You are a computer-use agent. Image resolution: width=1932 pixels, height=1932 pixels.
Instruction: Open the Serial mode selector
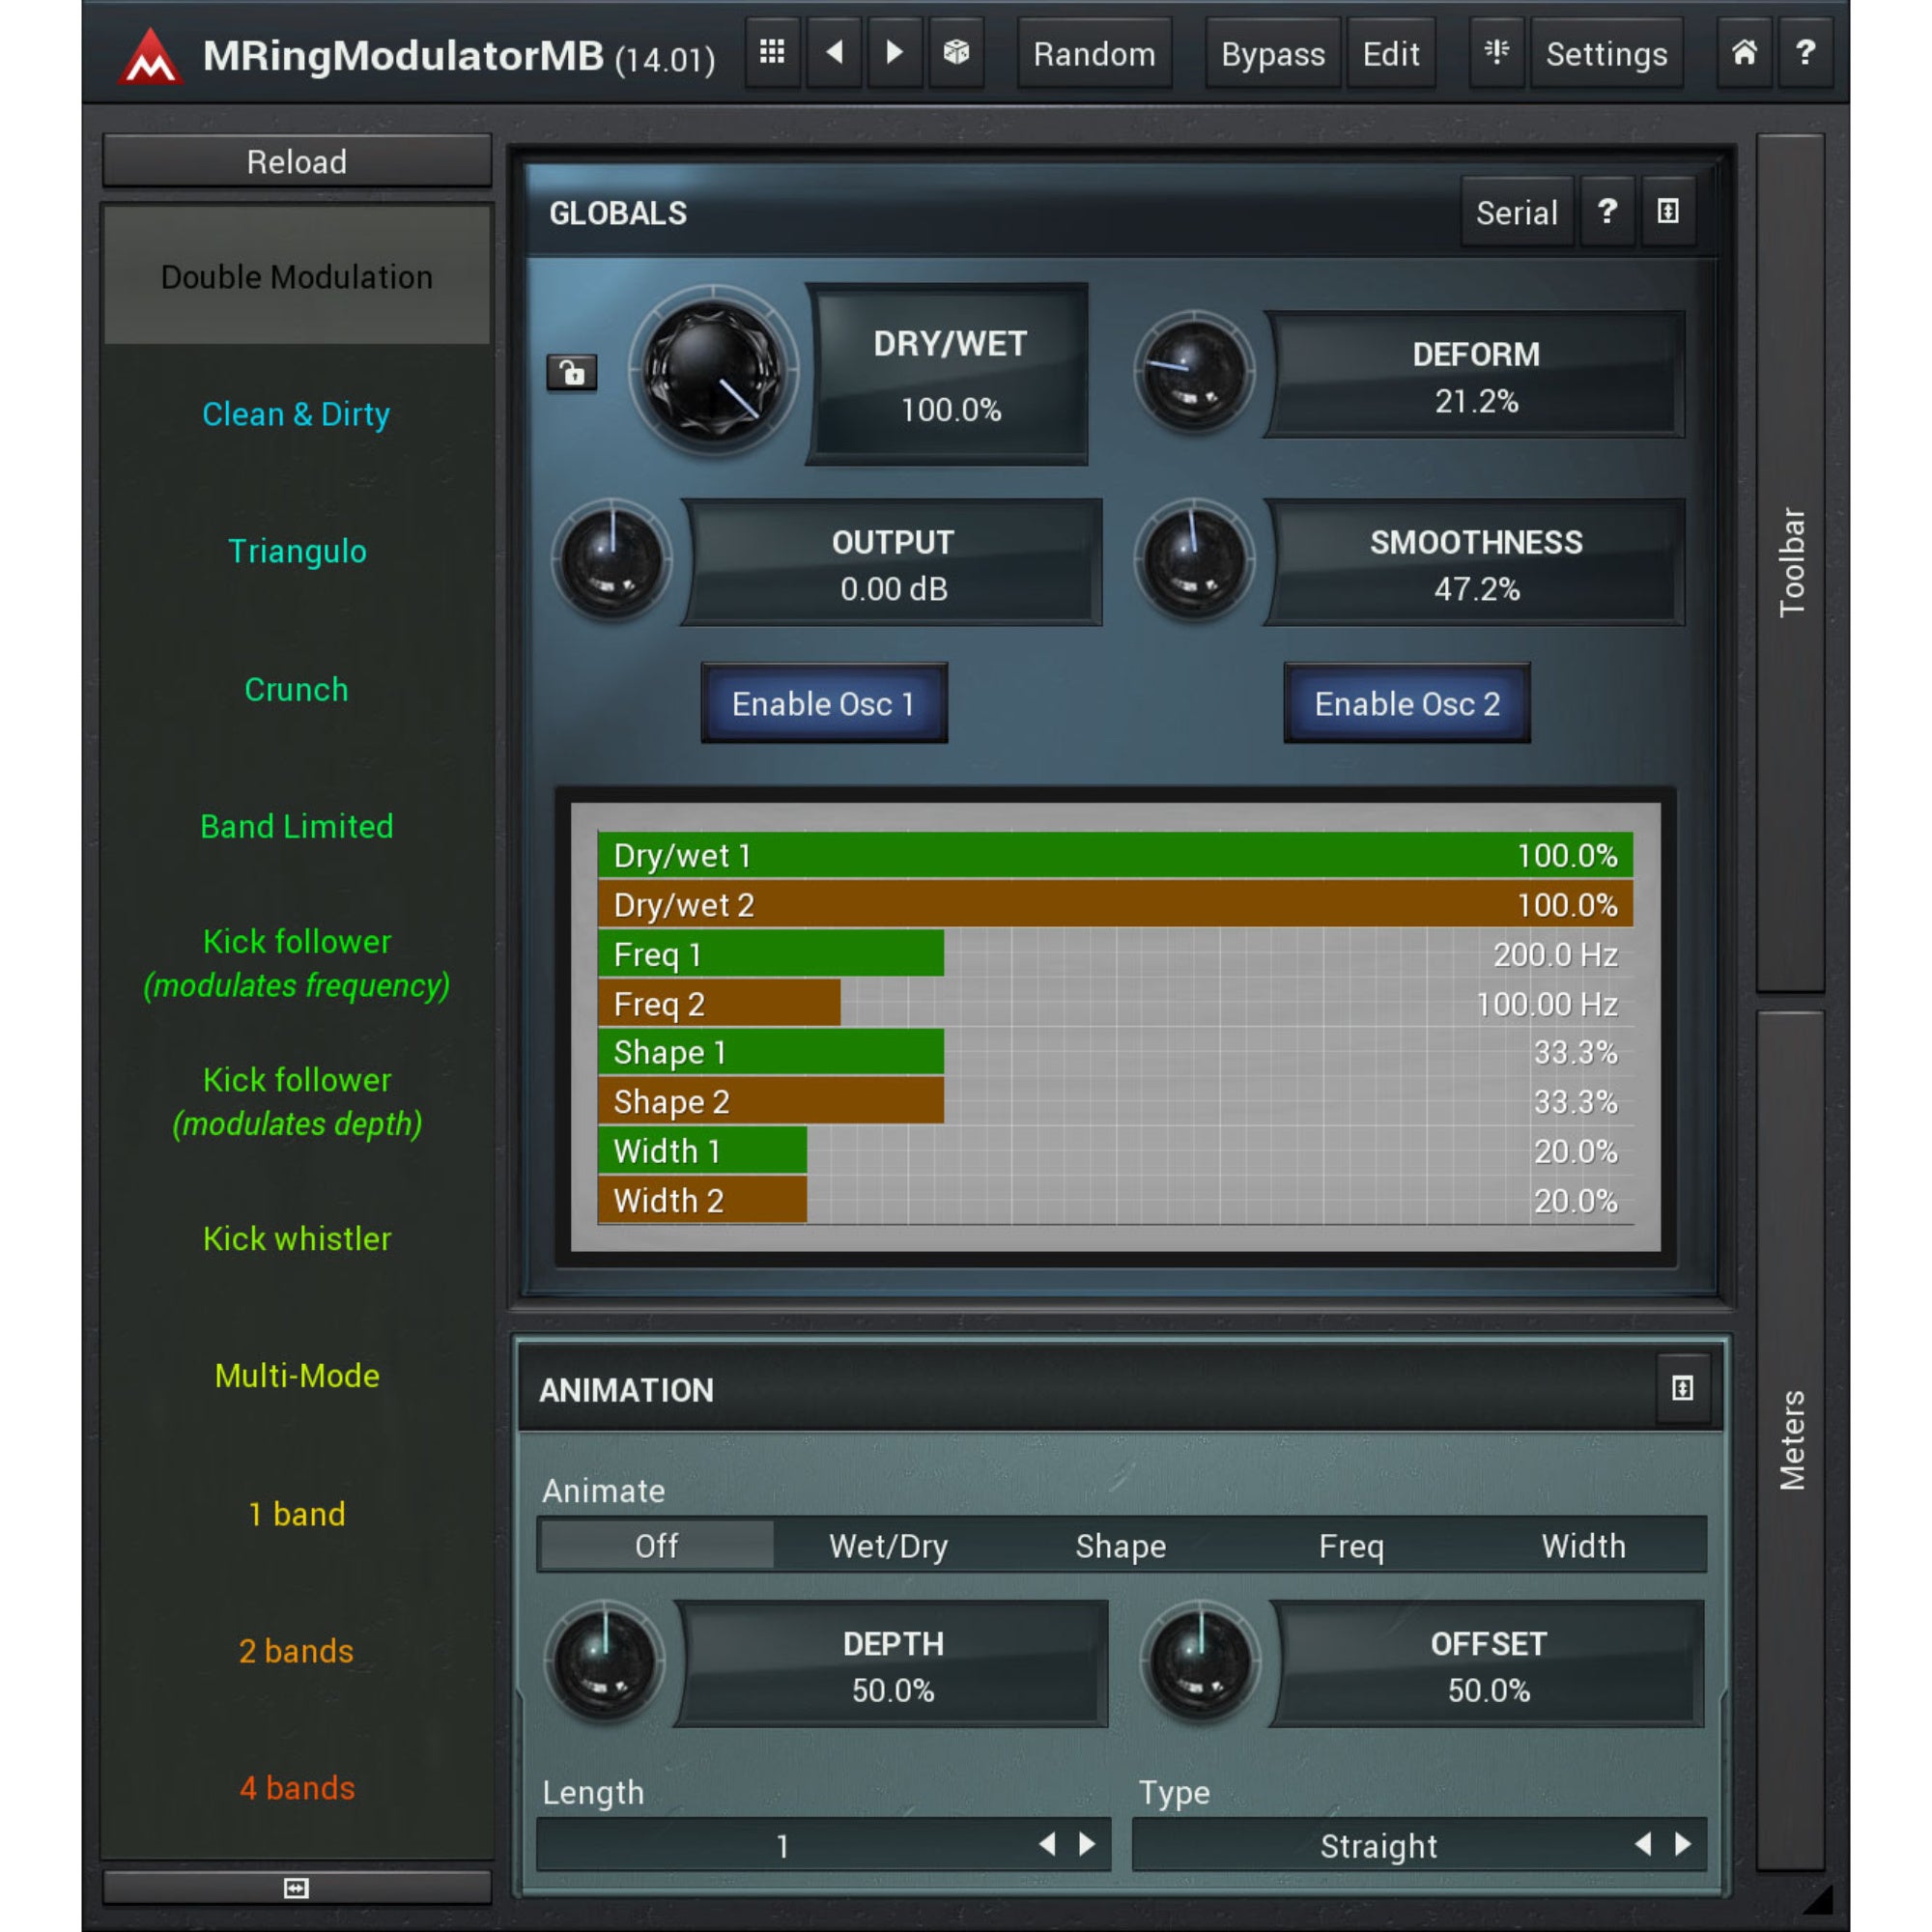[1516, 212]
